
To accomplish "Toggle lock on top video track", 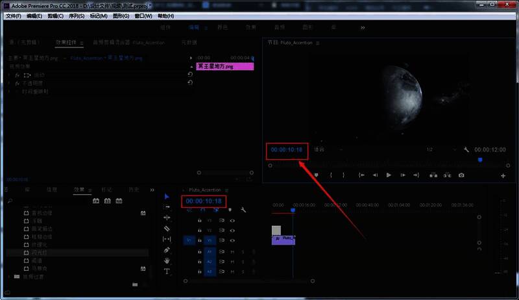I will pos(199,220).
